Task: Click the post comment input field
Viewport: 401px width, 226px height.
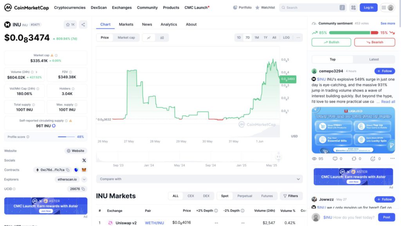Action: [x=349, y=217]
